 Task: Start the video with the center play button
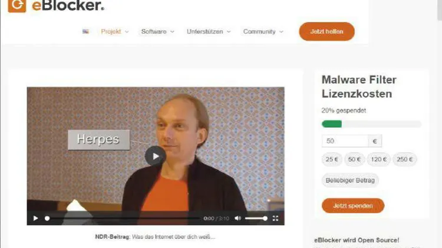pos(156,156)
